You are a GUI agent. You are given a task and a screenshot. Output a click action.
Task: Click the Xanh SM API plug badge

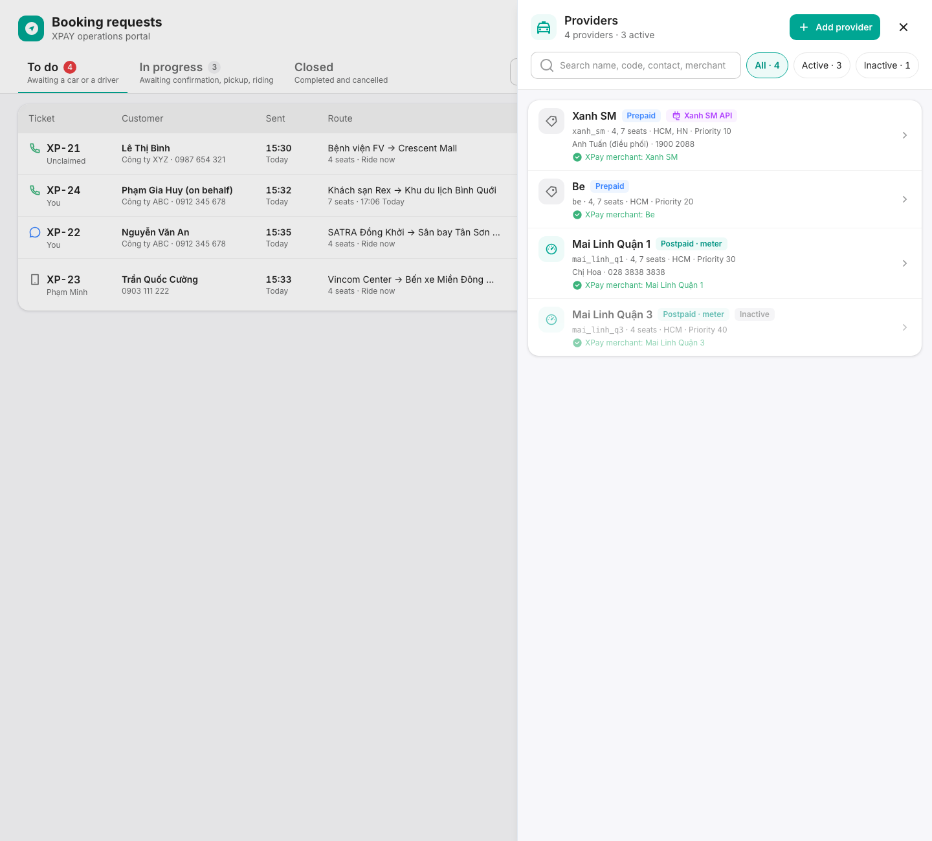pyautogui.click(x=702, y=116)
